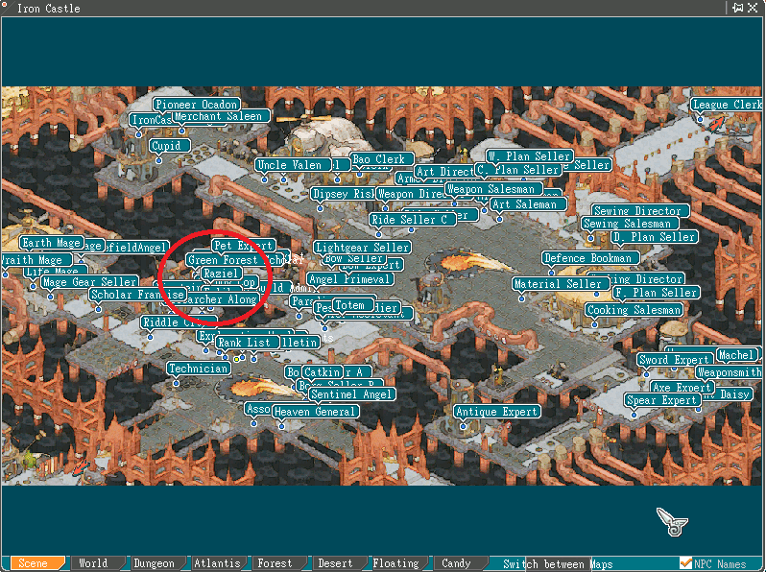
Task: Click the marker dot under Cooking Salesman
Action: [594, 324]
